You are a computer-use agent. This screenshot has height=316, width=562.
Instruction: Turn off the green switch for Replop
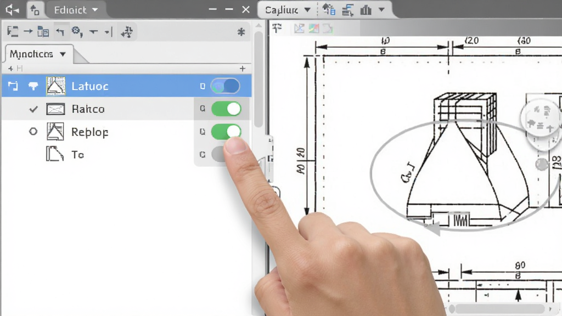pos(226,132)
